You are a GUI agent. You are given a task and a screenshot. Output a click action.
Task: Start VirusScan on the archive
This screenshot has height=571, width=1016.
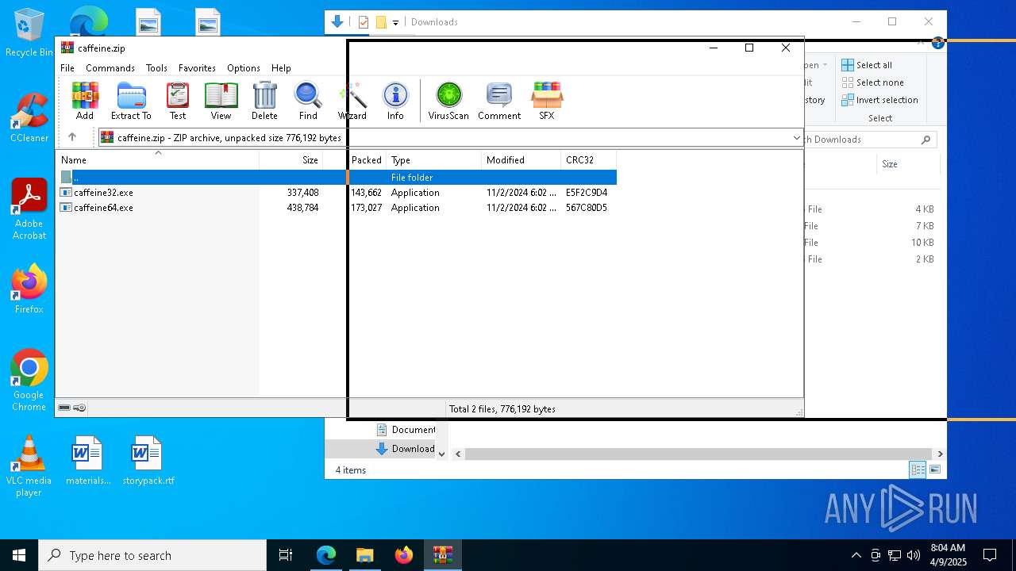coord(448,101)
